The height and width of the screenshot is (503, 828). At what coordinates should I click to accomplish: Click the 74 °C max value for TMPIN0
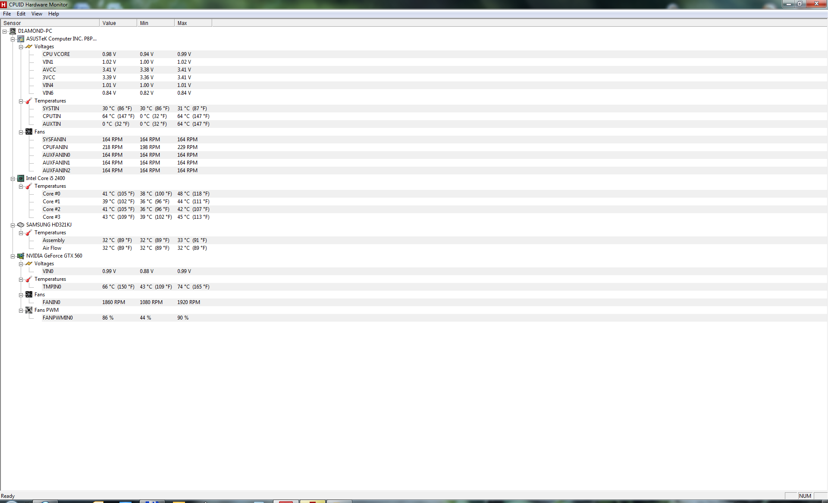pyautogui.click(x=193, y=287)
